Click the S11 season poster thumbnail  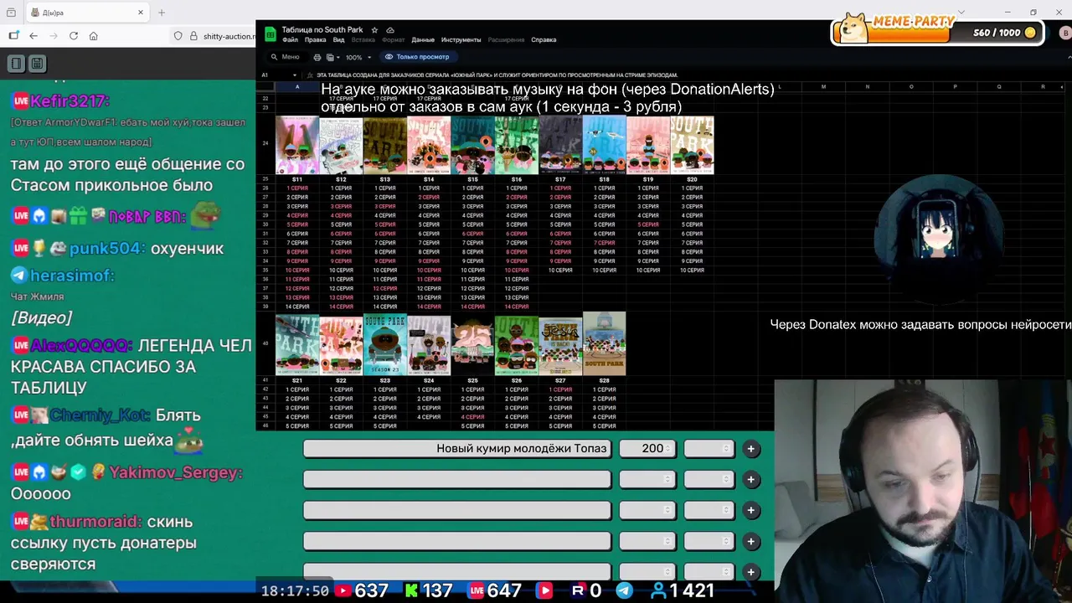click(297, 145)
